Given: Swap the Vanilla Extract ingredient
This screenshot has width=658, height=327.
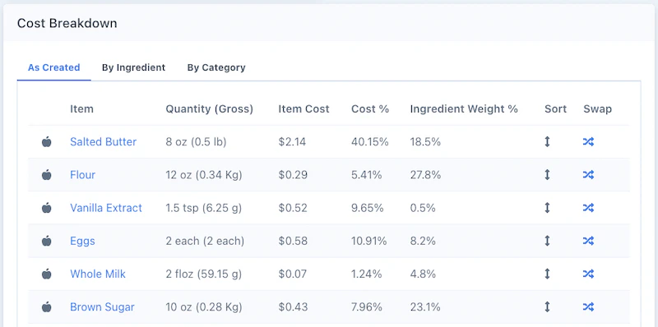Looking at the screenshot, I should [588, 208].
